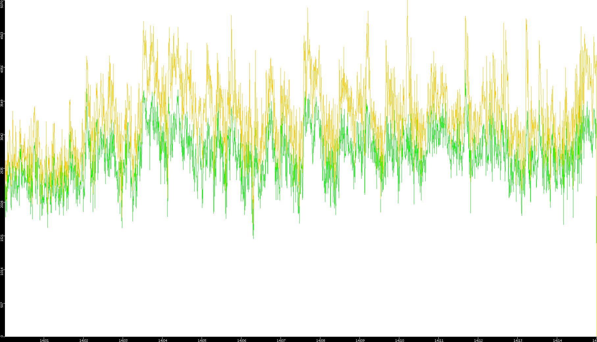
Task: Pick the 14:06 time label
Action: click(241, 340)
